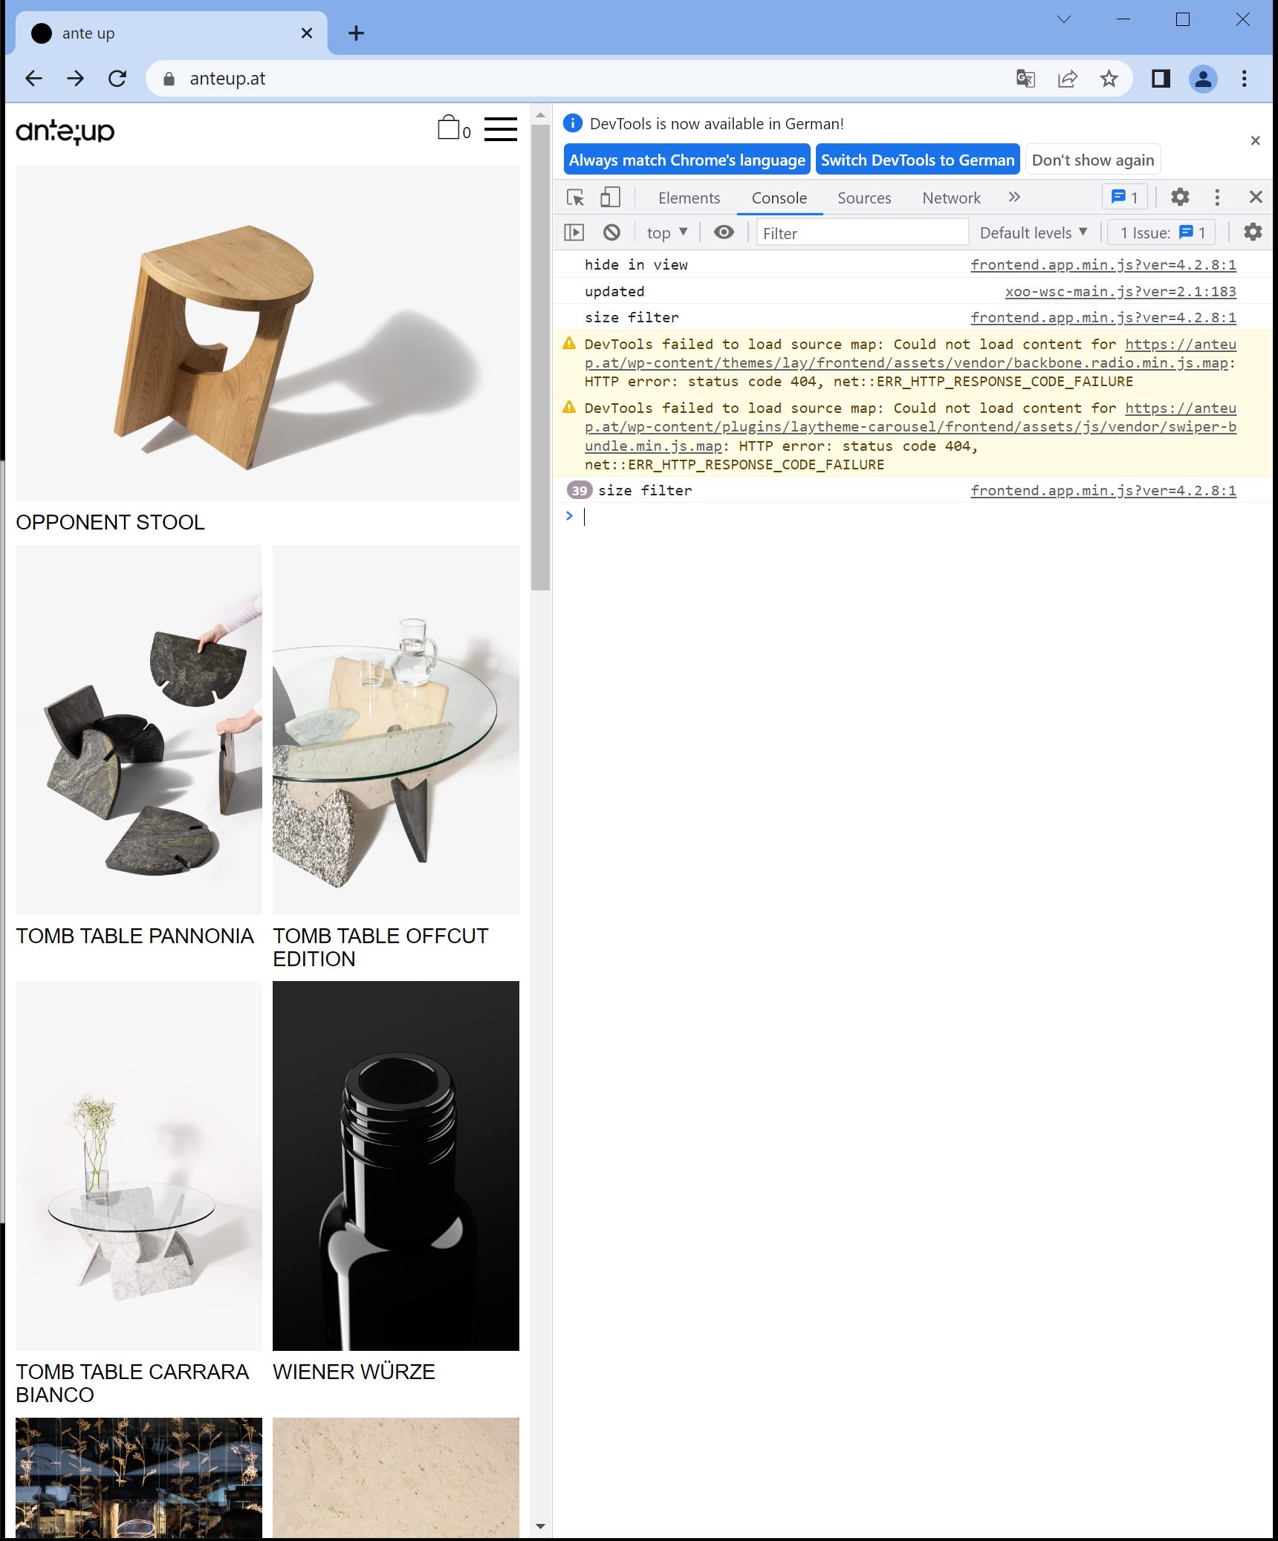The image size is (1278, 1541).
Task: Select the inspect element cursor icon
Action: click(x=574, y=198)
